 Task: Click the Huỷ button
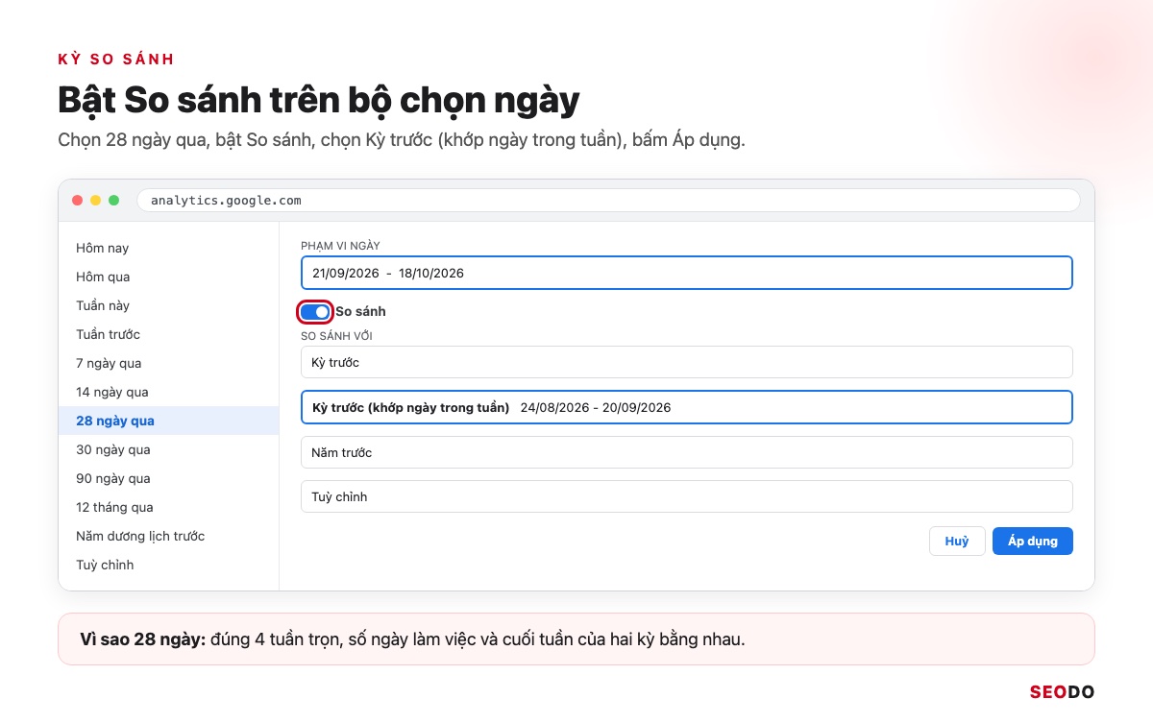[956, 541]
